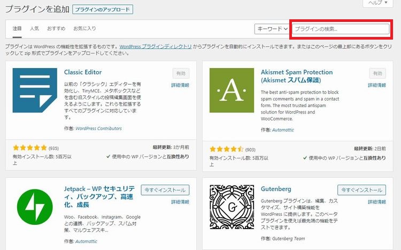Open the Automattic author link under Jetpack

click(x=86, y=241)
